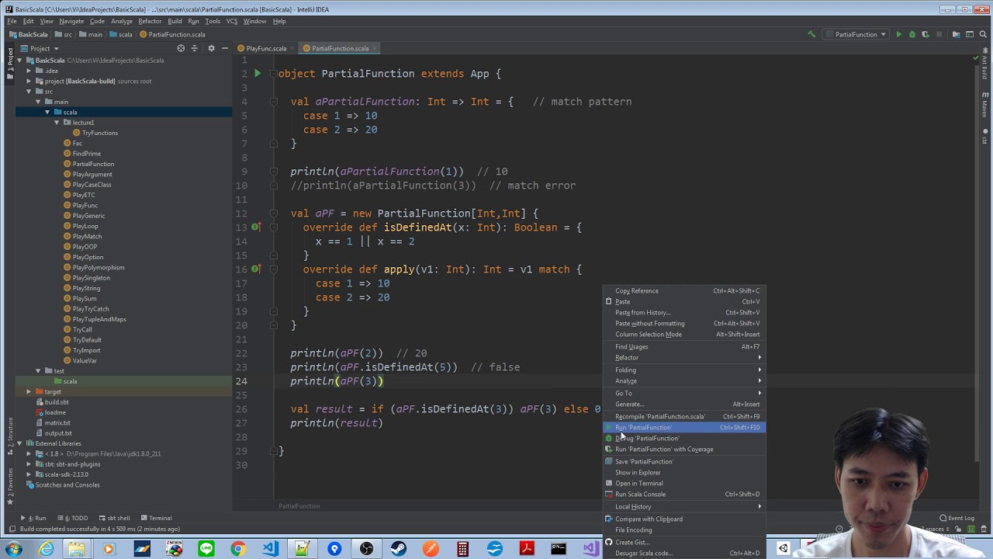Open PlayOption file in project tree
The width and height of the screenshot is (993, 559).
[88, 257]
